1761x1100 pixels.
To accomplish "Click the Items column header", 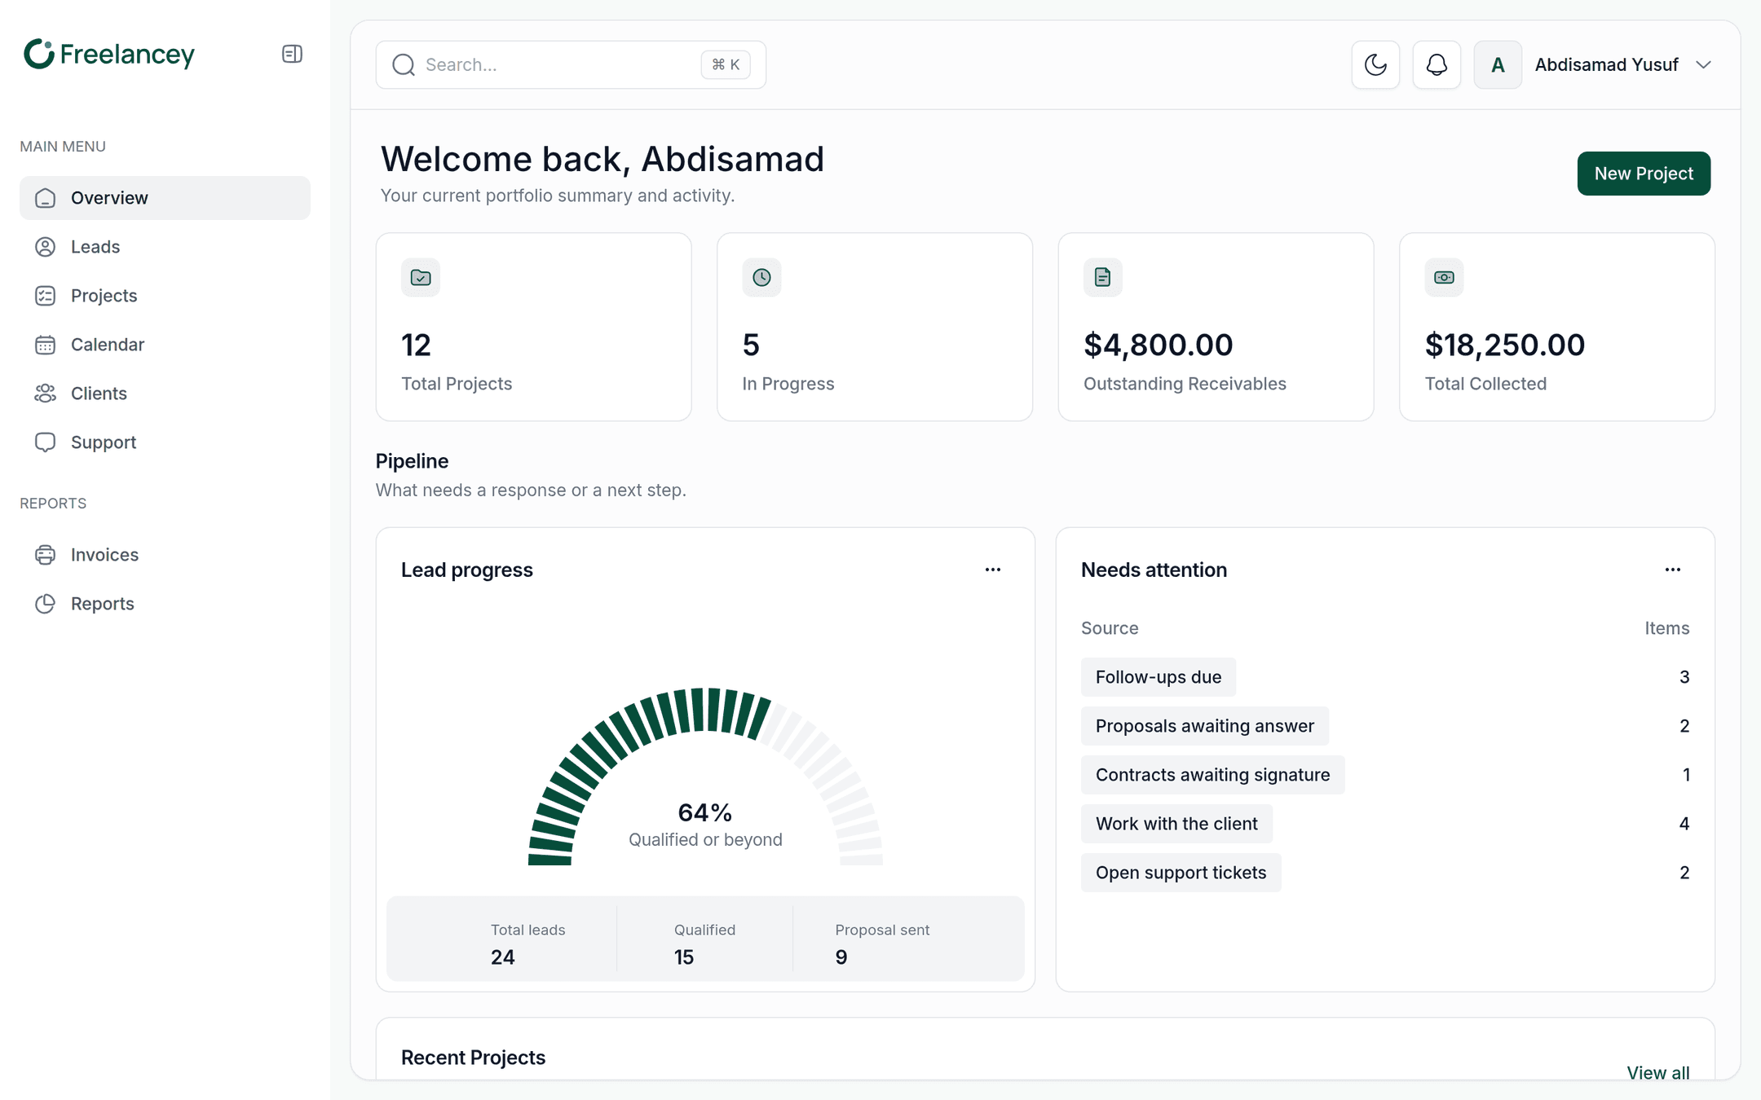I will (1666, 628).
